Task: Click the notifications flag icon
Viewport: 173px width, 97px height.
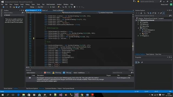Action: coord(134,1)
